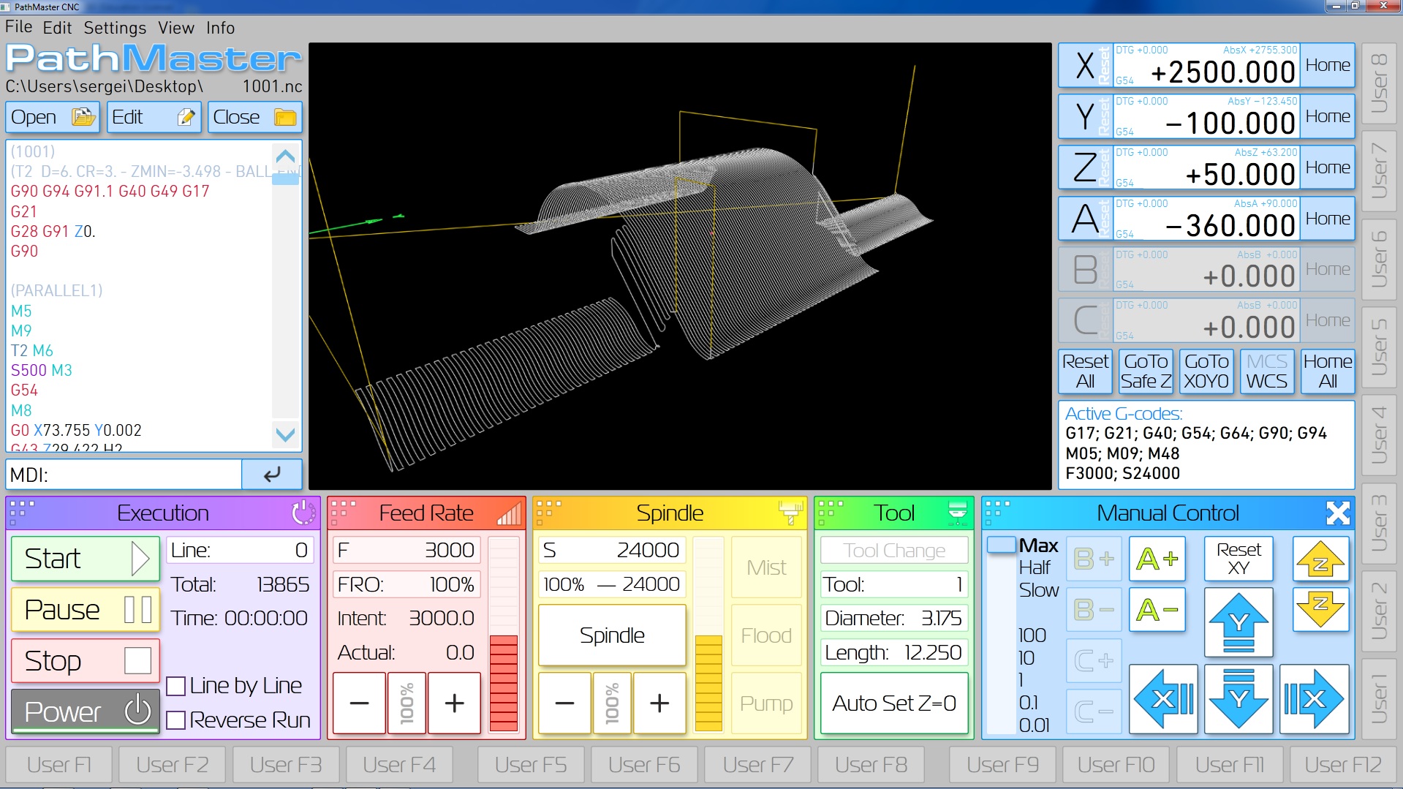Screen dimensions: 1403x789
Task: Click the Execution panel clock icon
Action: [303, 513]
